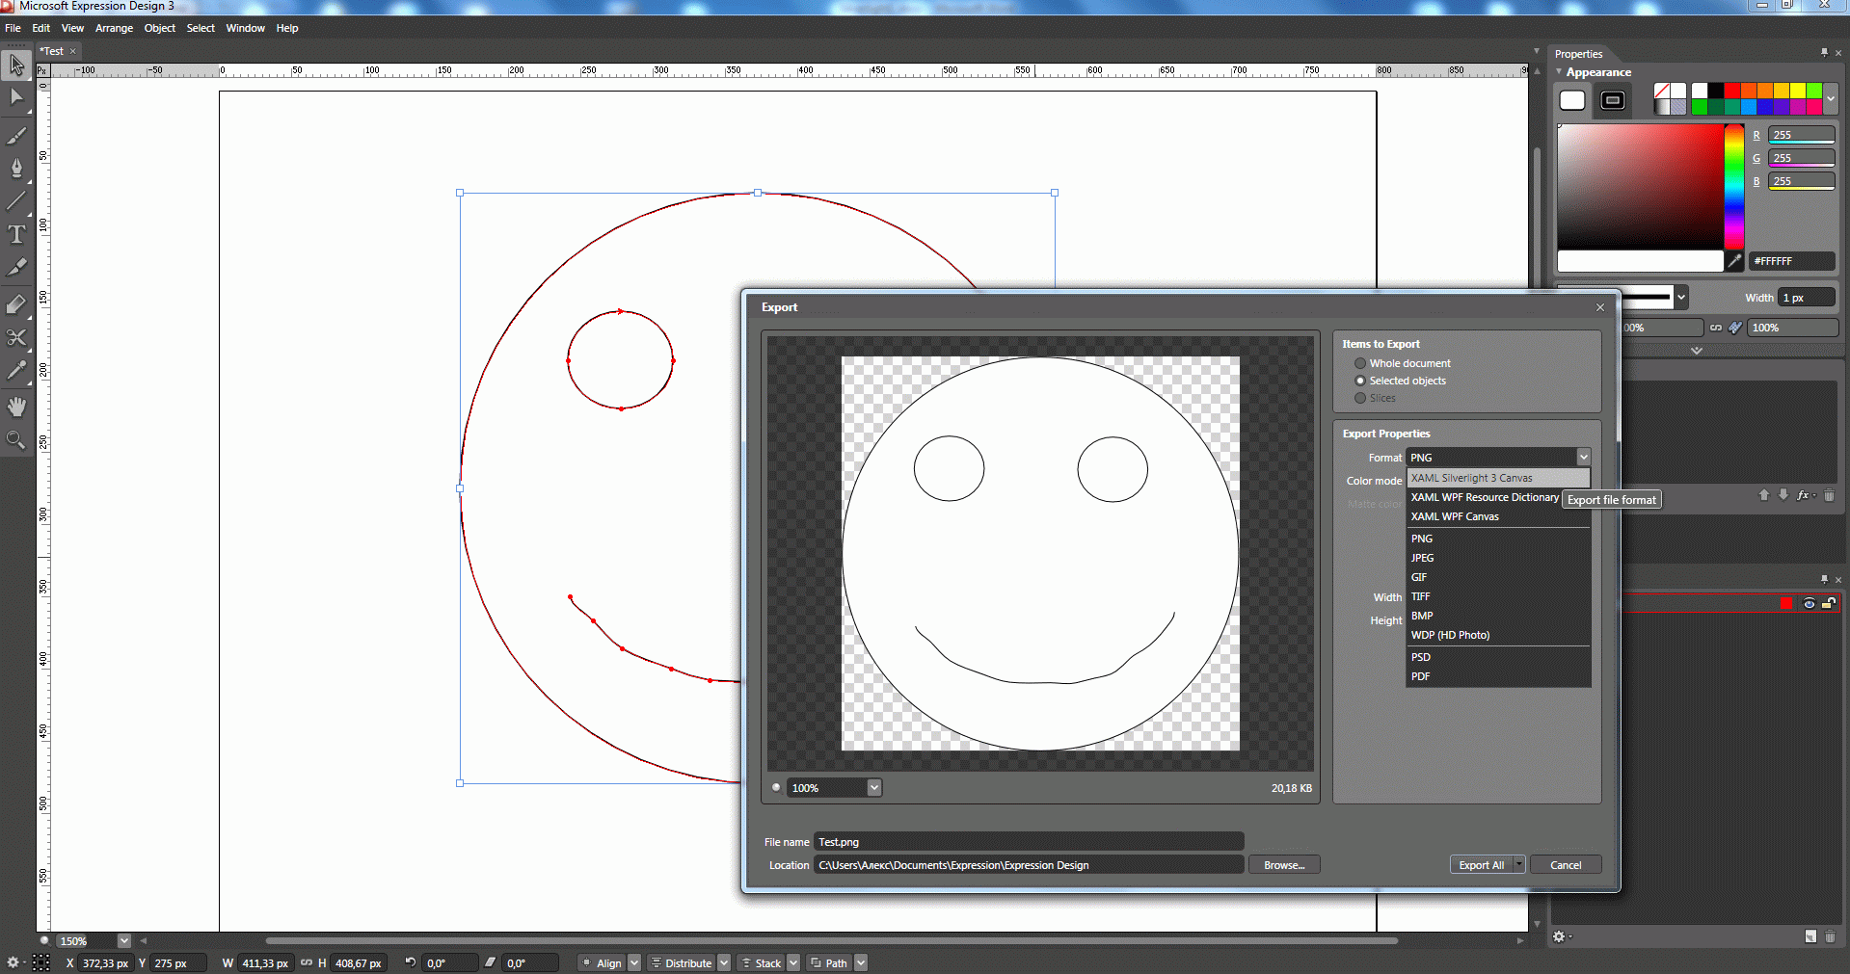Click the Export All button
Screen dimensions: 1850x974
point(1482,864)
